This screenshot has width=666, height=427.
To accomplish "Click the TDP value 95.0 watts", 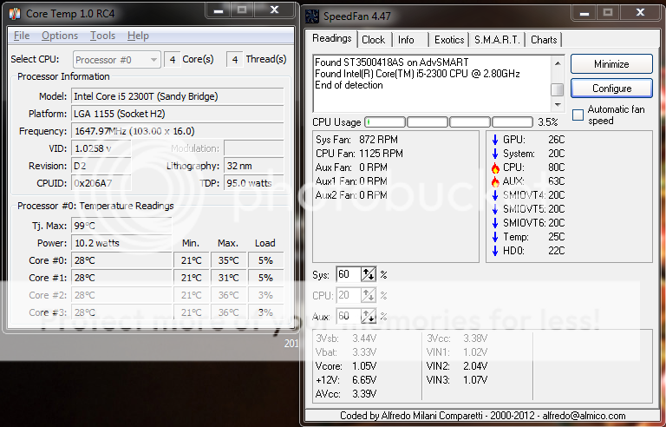I will click(254, 183).
